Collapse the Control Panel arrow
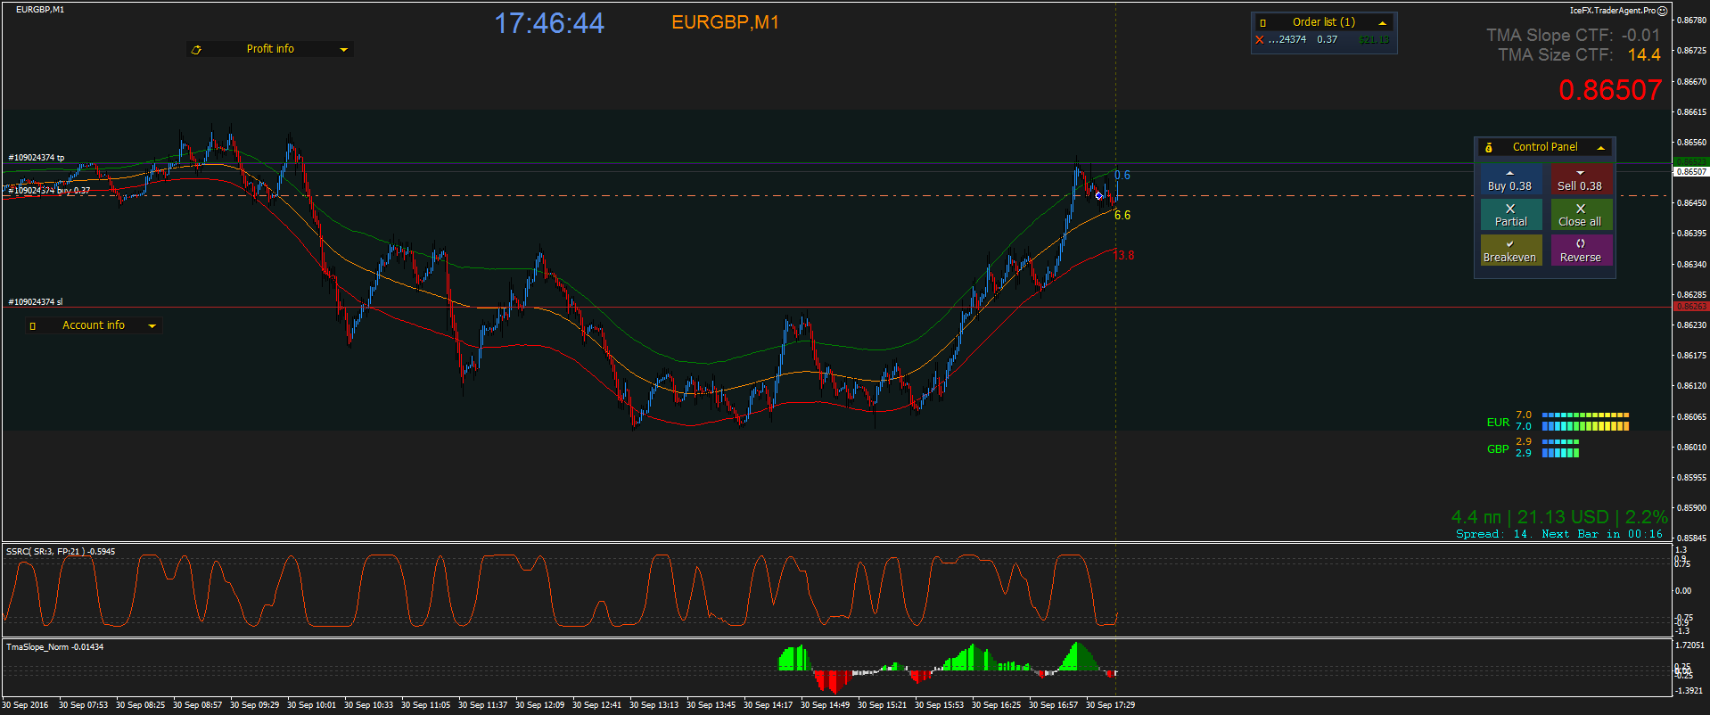 coord(1600,148)
